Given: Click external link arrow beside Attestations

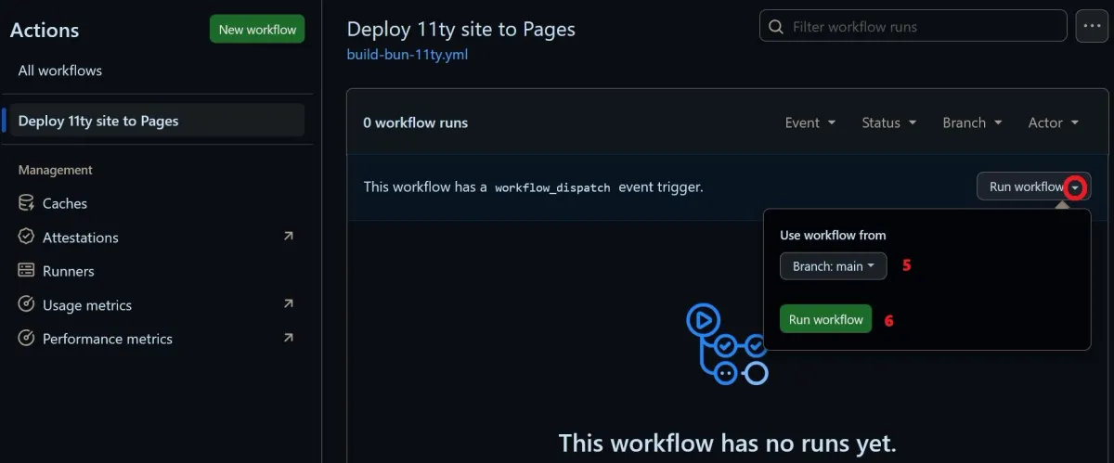Looking at the screenshot, I should click(288, 237).
